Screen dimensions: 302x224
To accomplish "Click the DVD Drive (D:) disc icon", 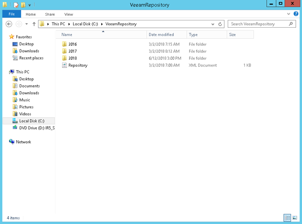I will (15, 127).
